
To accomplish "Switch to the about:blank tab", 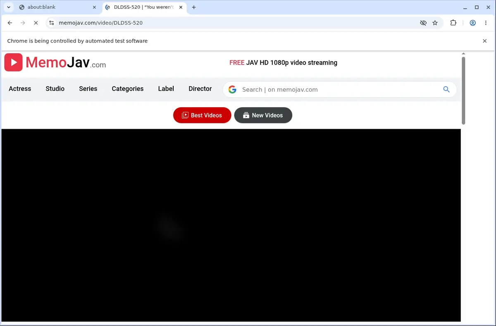I will click(57, 7).
